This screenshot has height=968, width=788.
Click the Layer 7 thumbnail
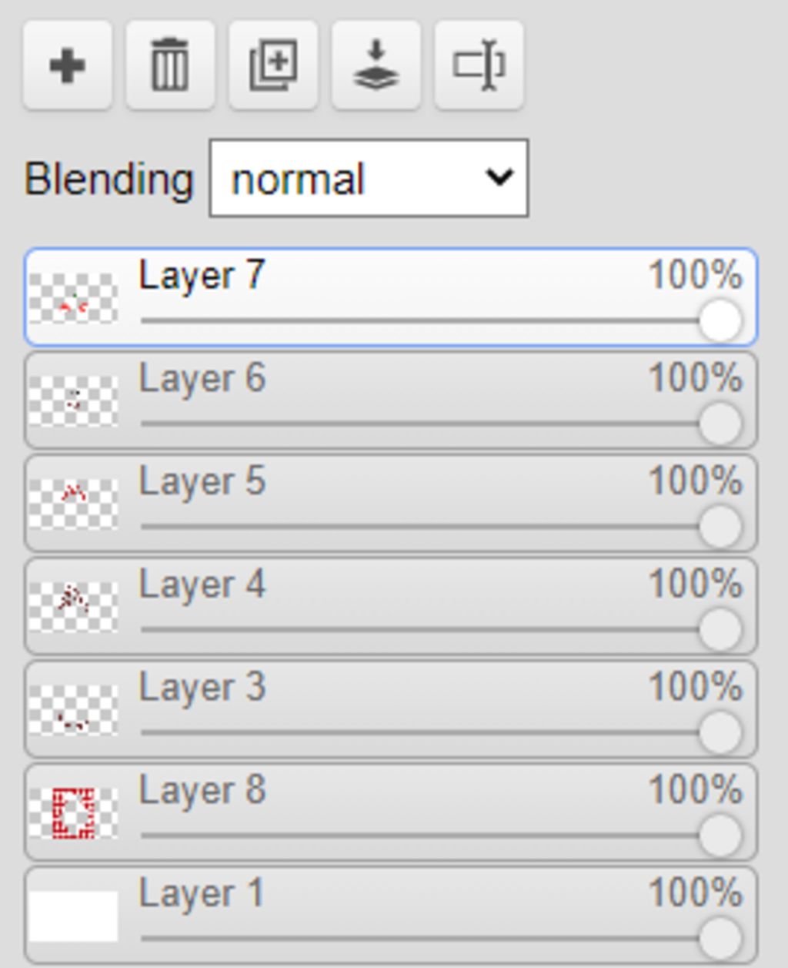coord(73,299)
